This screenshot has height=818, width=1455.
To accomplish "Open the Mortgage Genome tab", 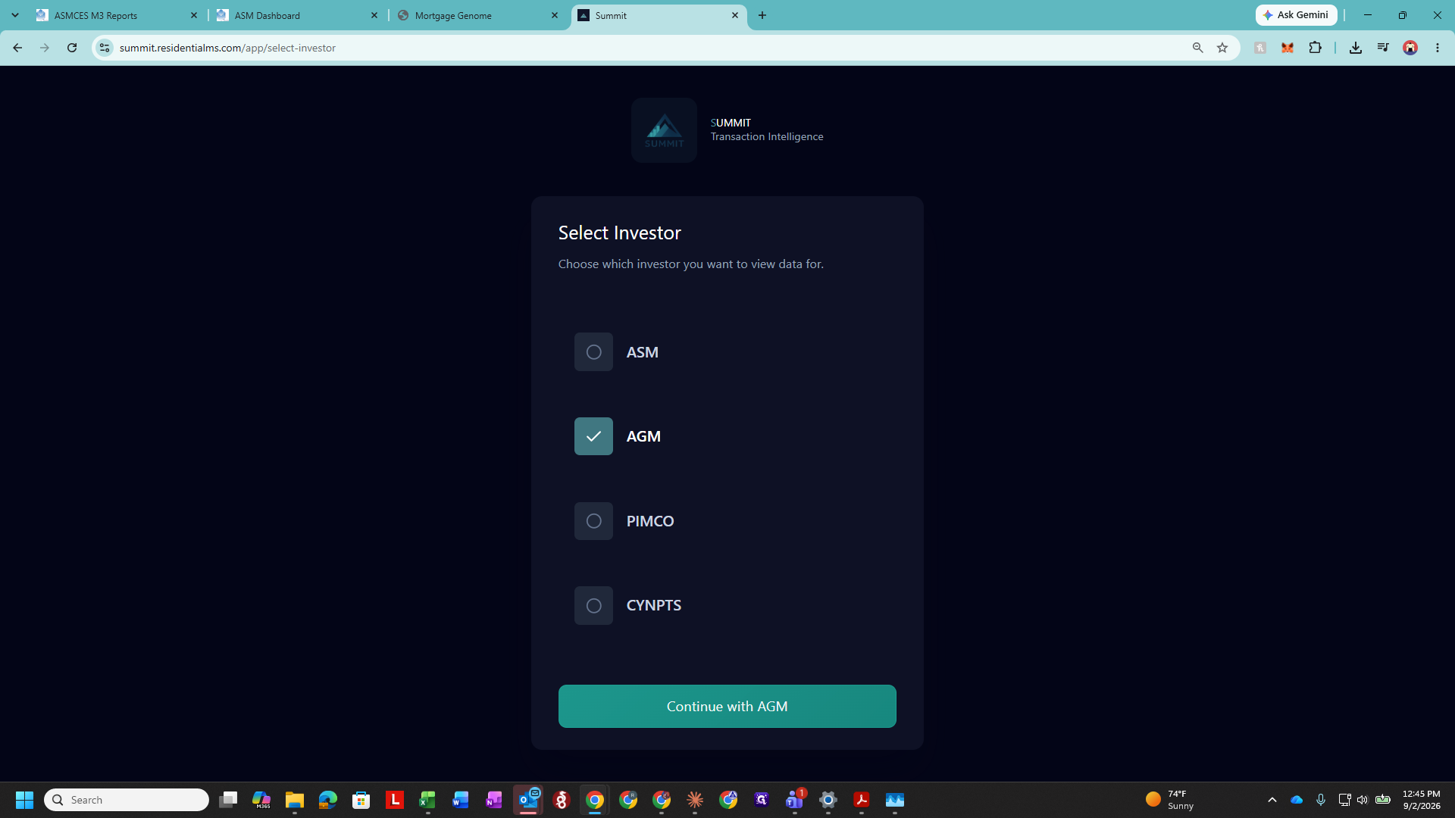I will 476,15.
